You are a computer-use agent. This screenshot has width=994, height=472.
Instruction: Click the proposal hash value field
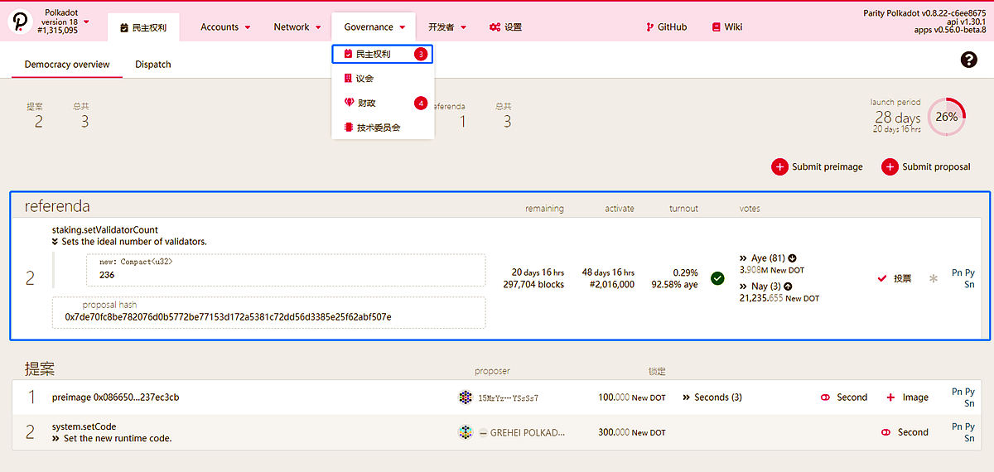269,312
